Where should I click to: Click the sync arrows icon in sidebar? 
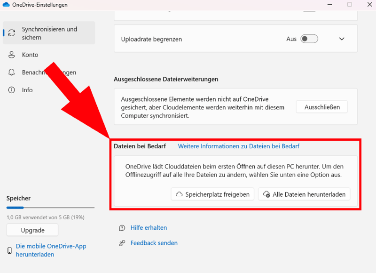(x=11, y=33)
